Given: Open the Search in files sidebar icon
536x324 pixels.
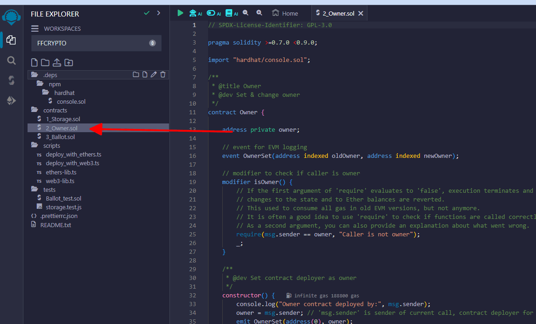Looking at the screenshot, I should pyautogui.click(x=11, y=61).
